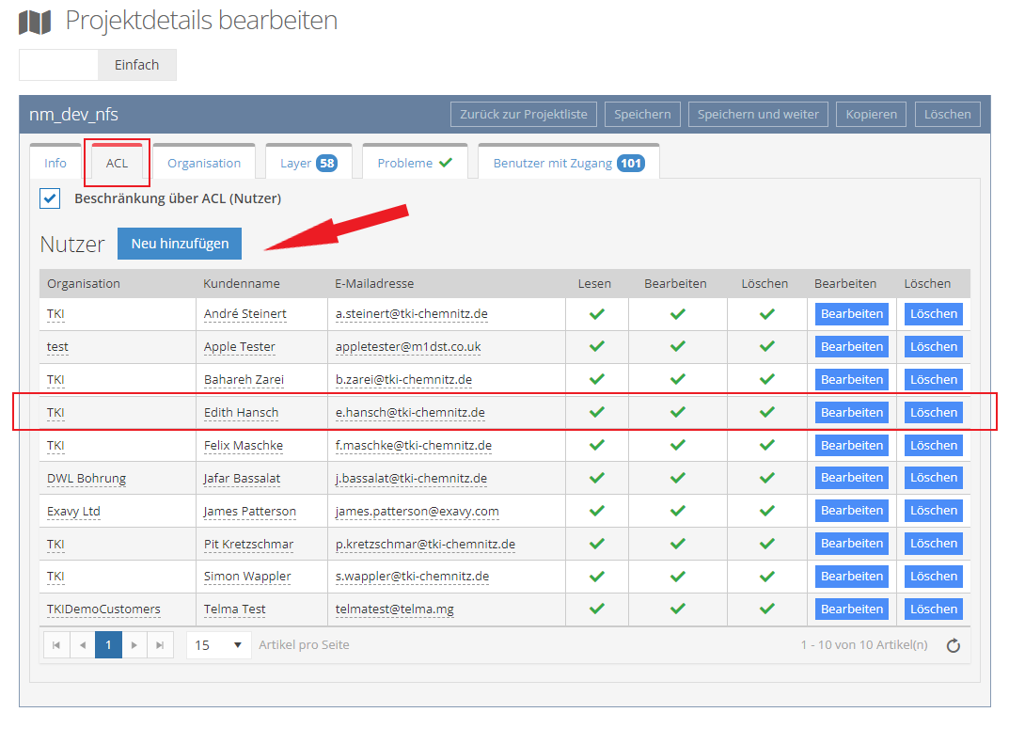
Task: Go to next page arrow icon
Action: point(134,645)
